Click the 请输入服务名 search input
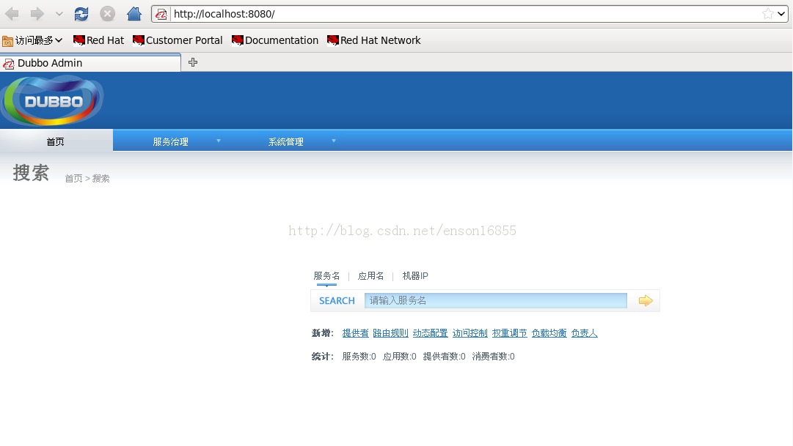Viewport: 793px width, 446px height. (496, 300)
